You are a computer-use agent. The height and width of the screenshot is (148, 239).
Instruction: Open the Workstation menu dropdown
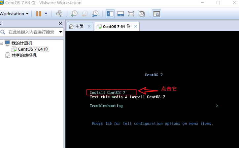pos(14,14)
